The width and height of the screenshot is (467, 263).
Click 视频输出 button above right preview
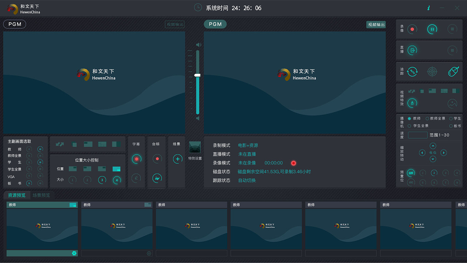(376, 24)
